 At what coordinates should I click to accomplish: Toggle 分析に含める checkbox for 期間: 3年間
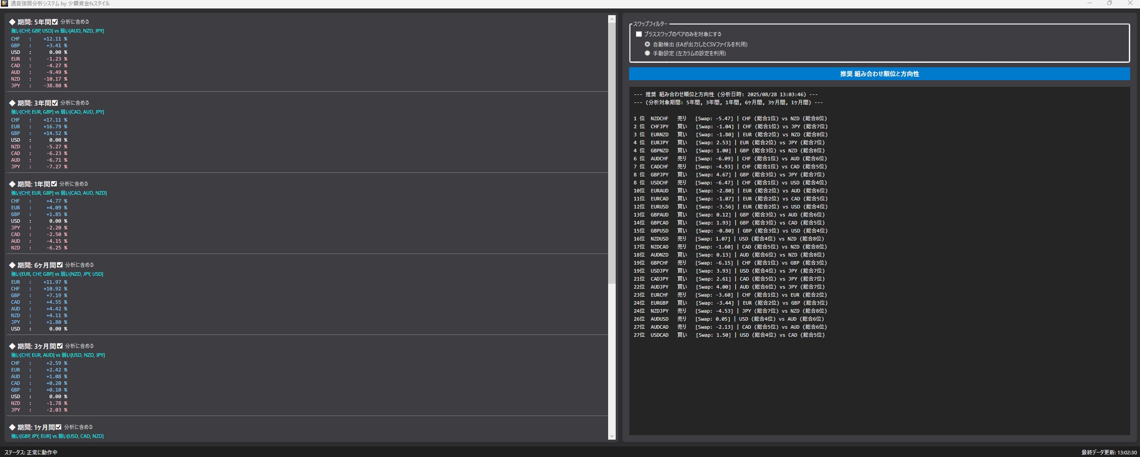(x=55, y=103)
